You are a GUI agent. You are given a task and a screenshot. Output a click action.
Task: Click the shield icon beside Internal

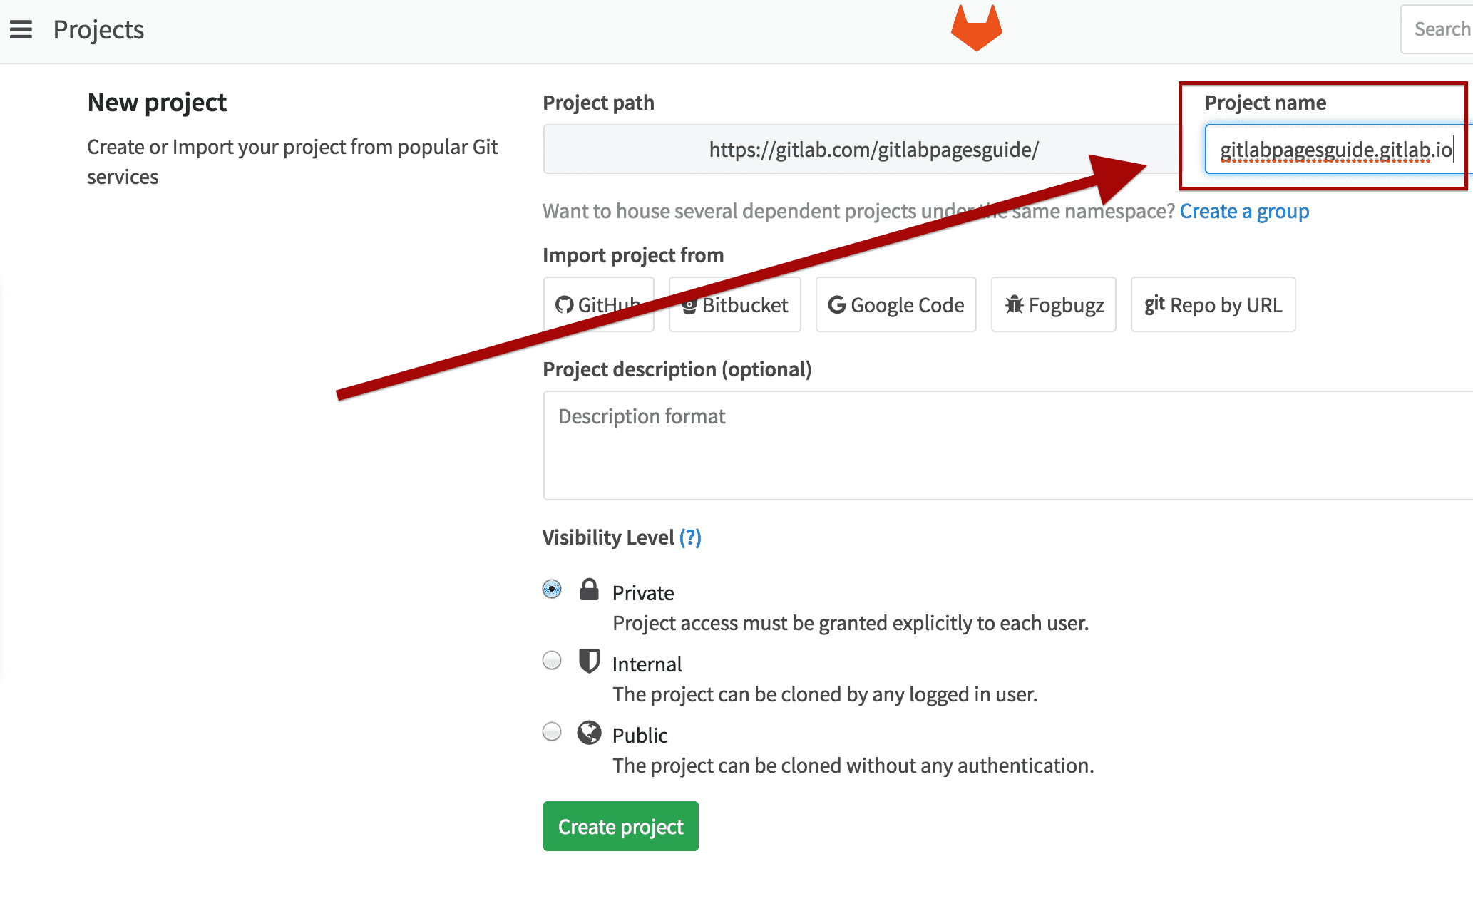589,662
